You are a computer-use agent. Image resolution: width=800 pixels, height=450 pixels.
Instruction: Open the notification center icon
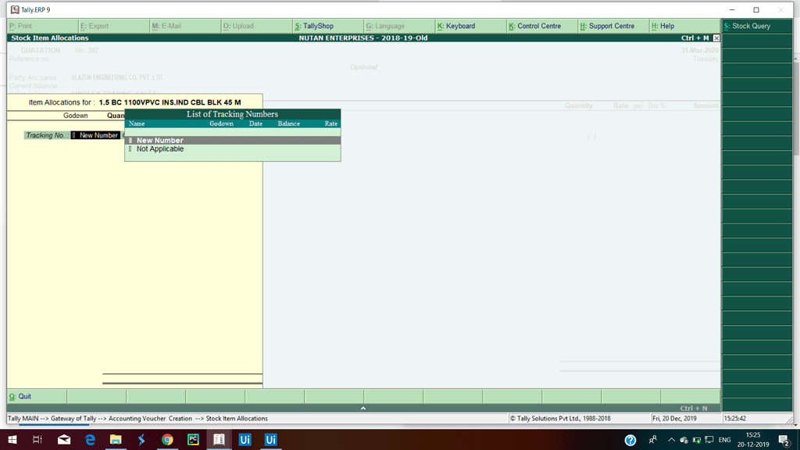pyautogui.click(x=784, y=440)
